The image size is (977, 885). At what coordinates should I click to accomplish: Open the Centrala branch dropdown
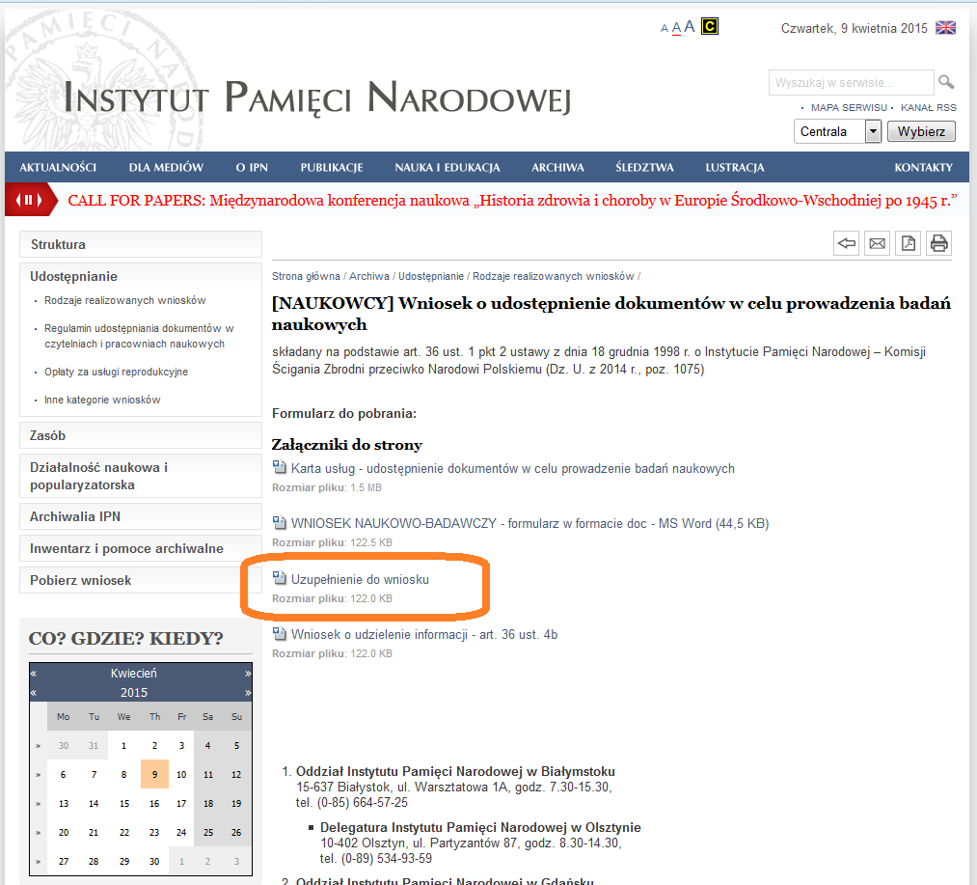pos(837,131)
